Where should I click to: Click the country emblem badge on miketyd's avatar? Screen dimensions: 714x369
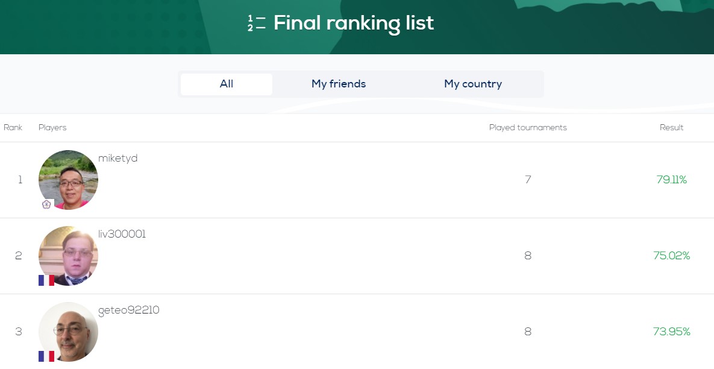pyautogui.click(x=47, y=204)
